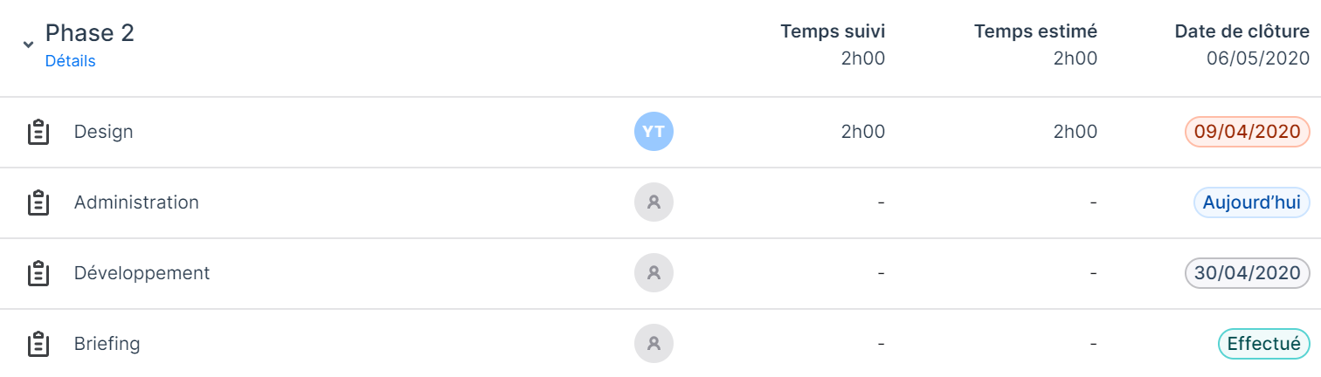
Task: Click the clipboard icon for Briefing task
Action: (38, 345)
